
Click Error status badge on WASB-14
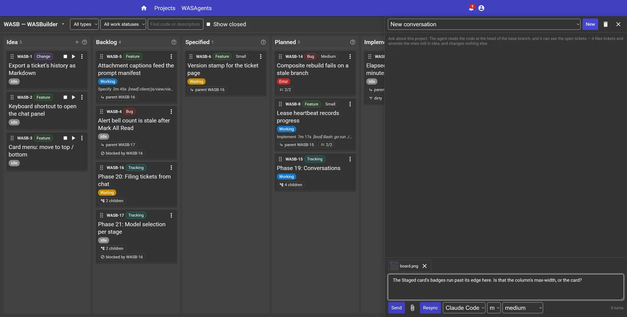click(283, 82)
